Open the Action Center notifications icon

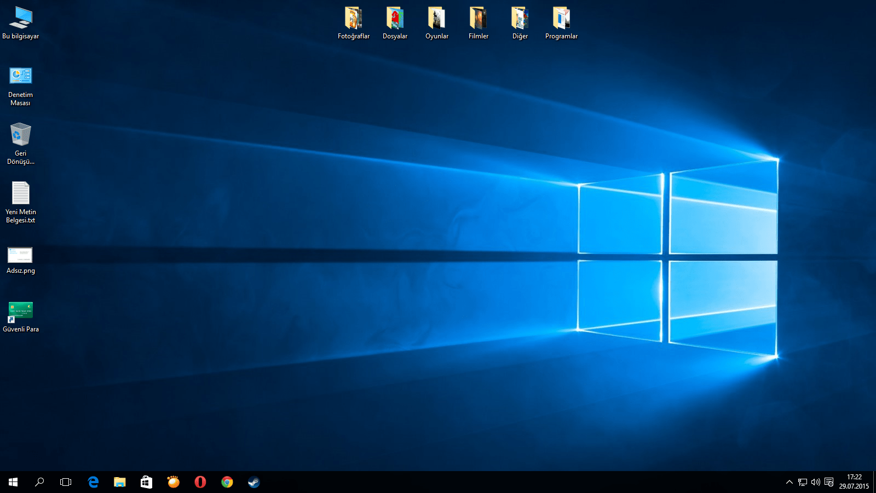[829, 482]
